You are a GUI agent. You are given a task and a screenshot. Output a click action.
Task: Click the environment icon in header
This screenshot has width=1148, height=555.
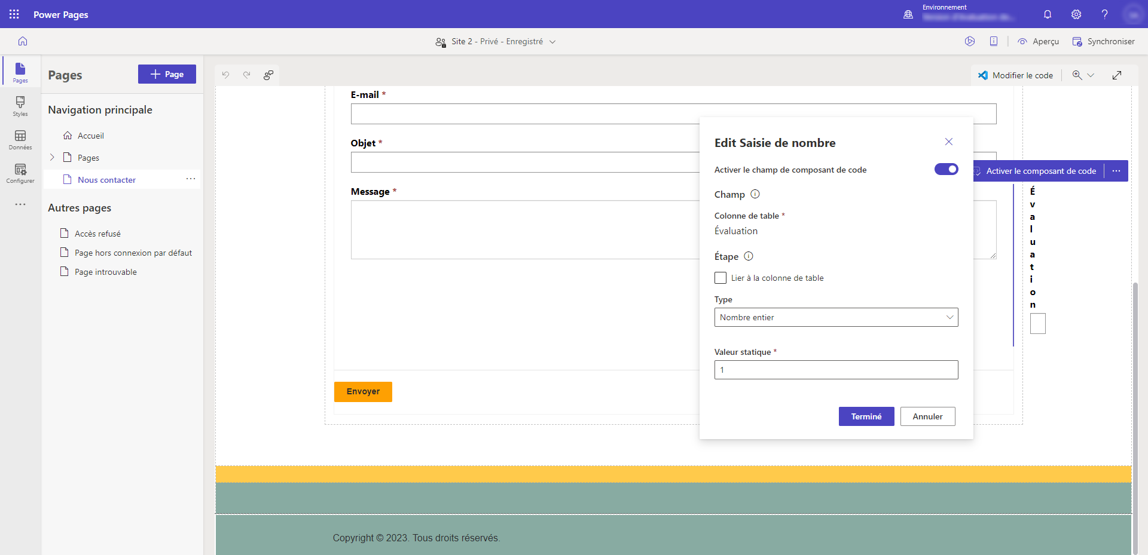click(908, 14)
